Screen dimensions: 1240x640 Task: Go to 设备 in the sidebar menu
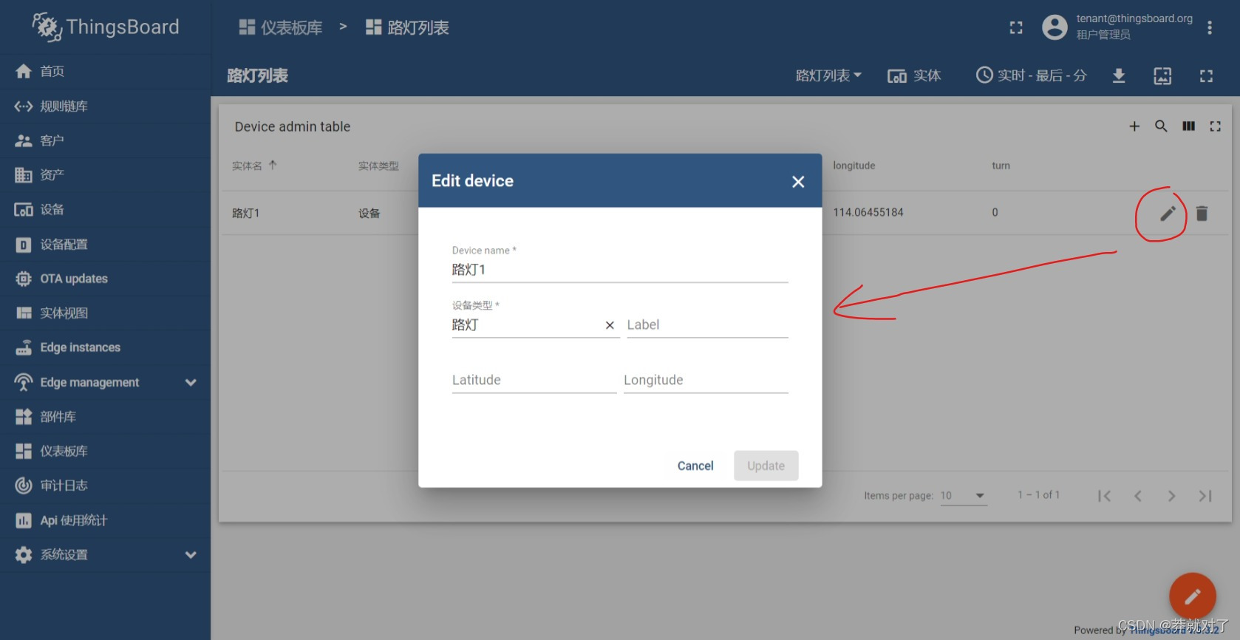click(x=52, y=210)
